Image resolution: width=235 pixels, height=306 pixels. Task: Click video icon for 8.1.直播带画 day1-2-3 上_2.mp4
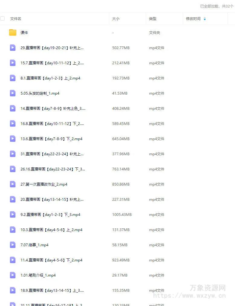click(13, 78)
